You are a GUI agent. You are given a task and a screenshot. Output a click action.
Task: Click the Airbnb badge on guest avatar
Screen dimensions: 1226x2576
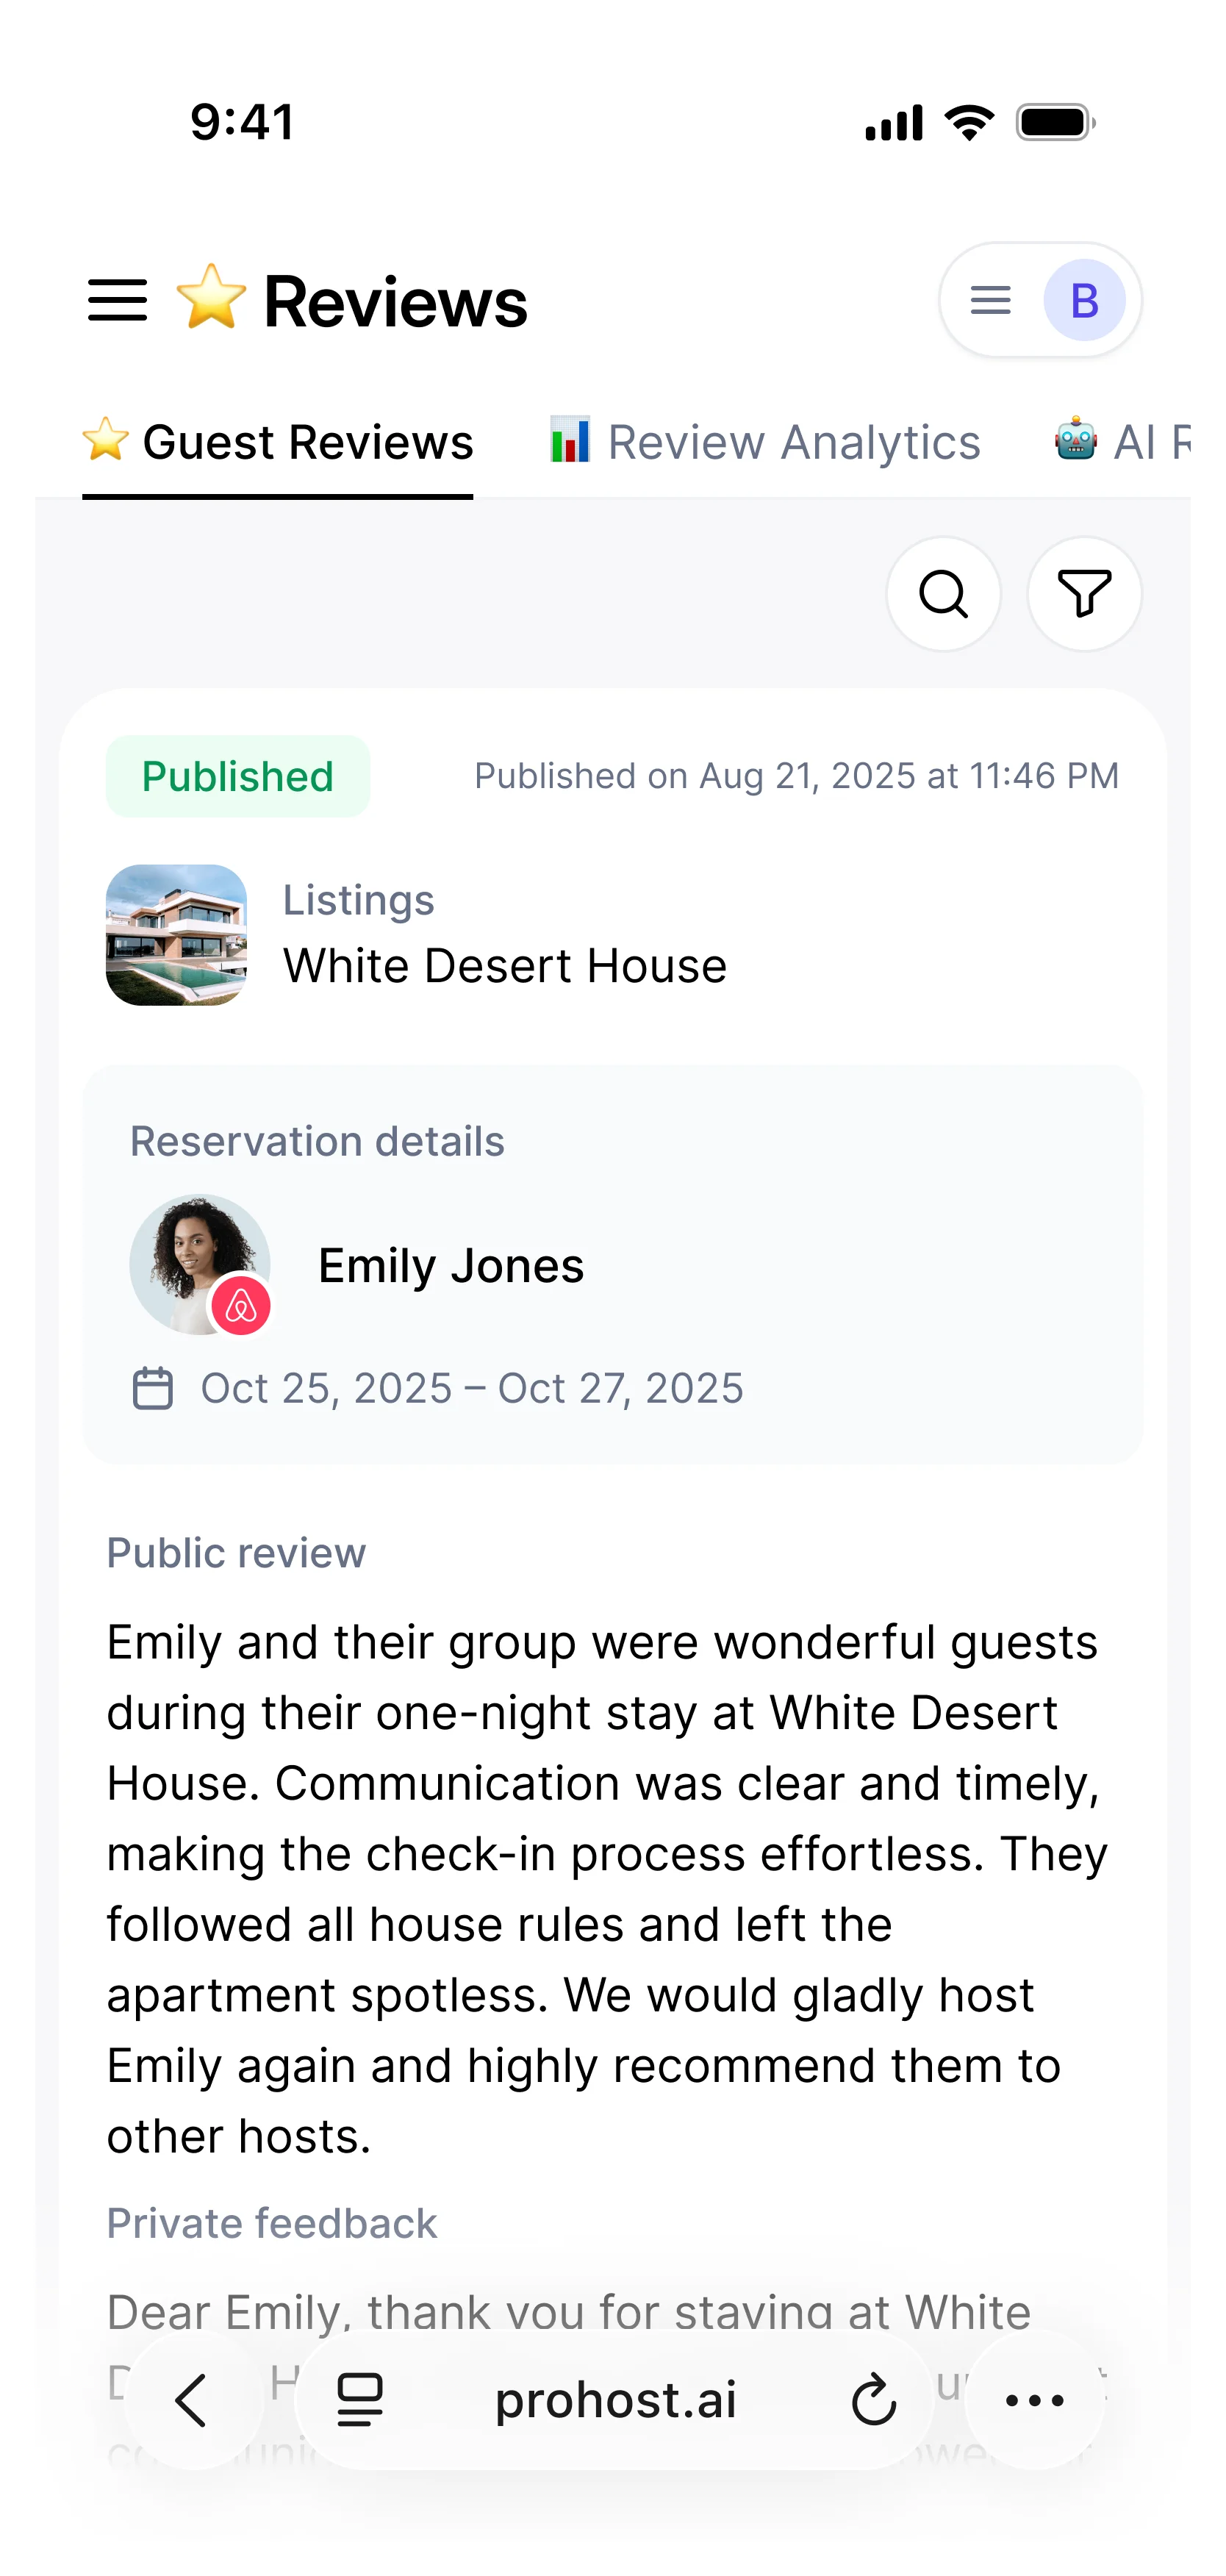(x=241, y=1305)
